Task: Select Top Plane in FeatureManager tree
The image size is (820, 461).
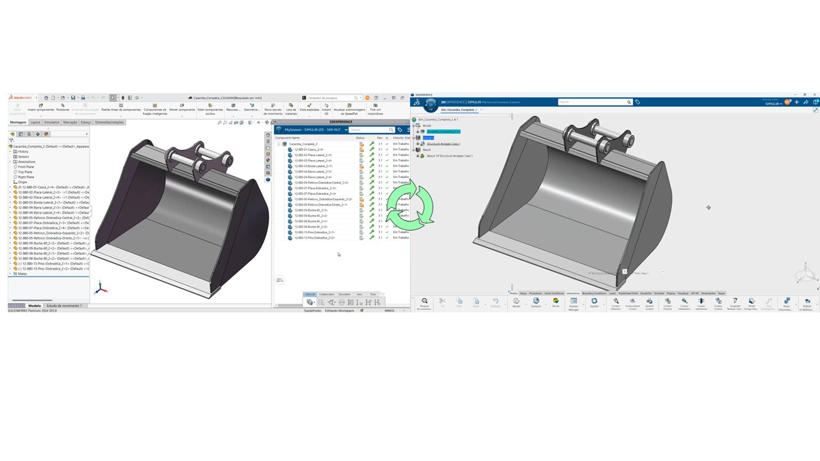Action: [24, 172]
